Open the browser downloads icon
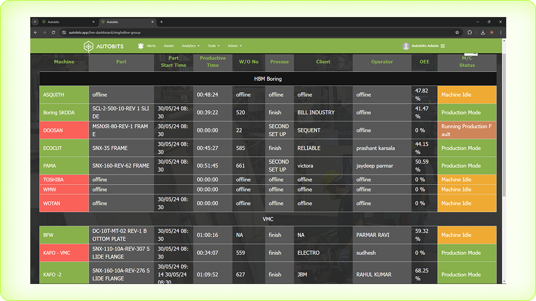Image resolution: width=536 pixels, height=301 pixels. point(483,32)
